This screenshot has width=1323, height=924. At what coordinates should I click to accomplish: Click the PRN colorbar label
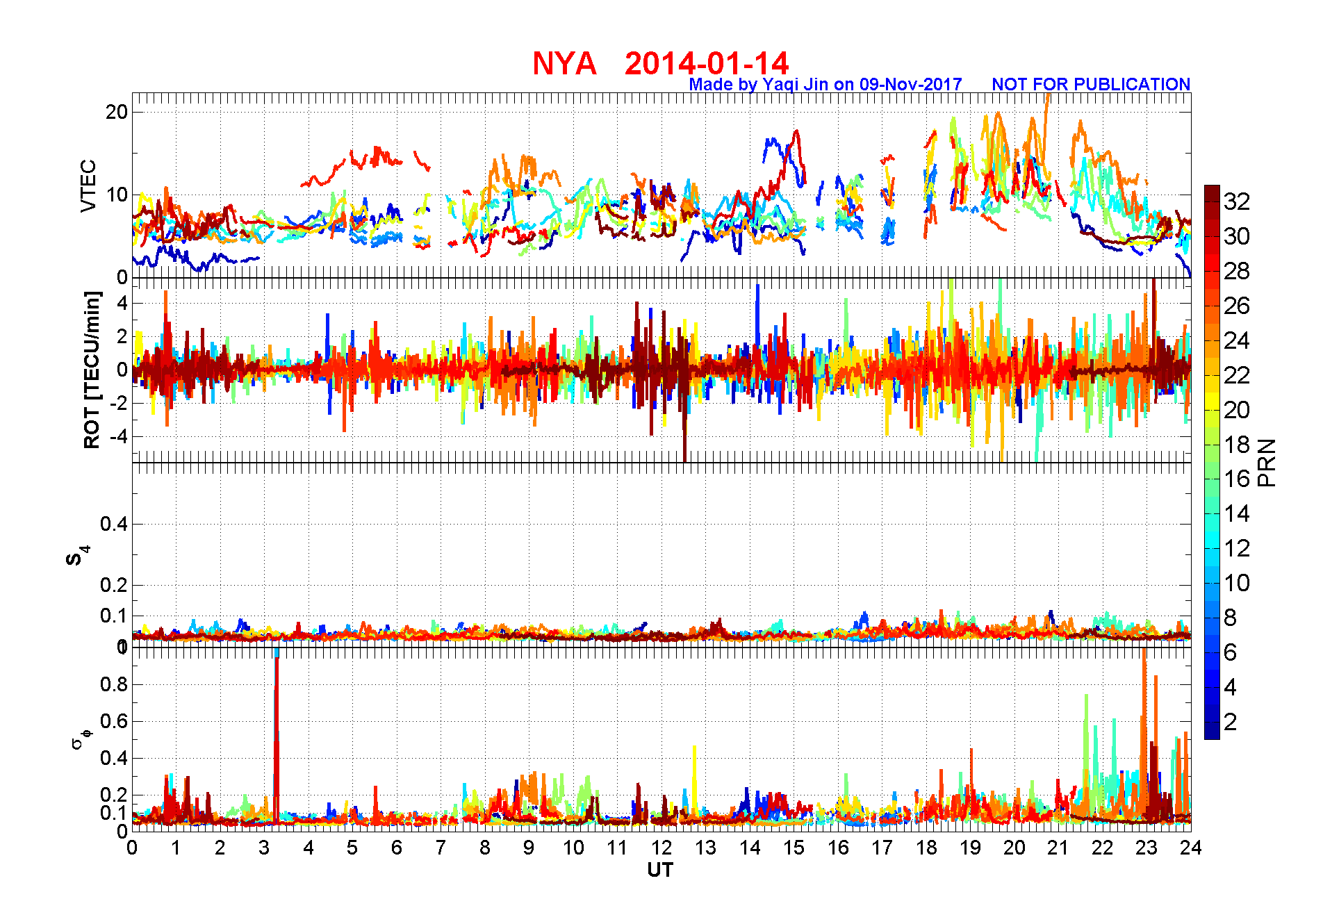tap(1267, 463)
